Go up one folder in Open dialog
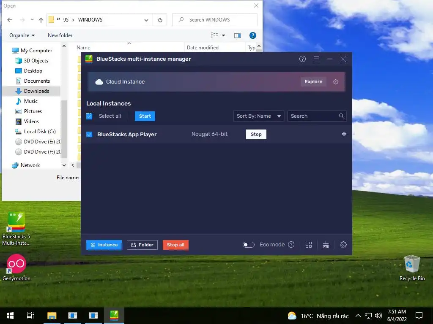 click(x=41, y=20)
